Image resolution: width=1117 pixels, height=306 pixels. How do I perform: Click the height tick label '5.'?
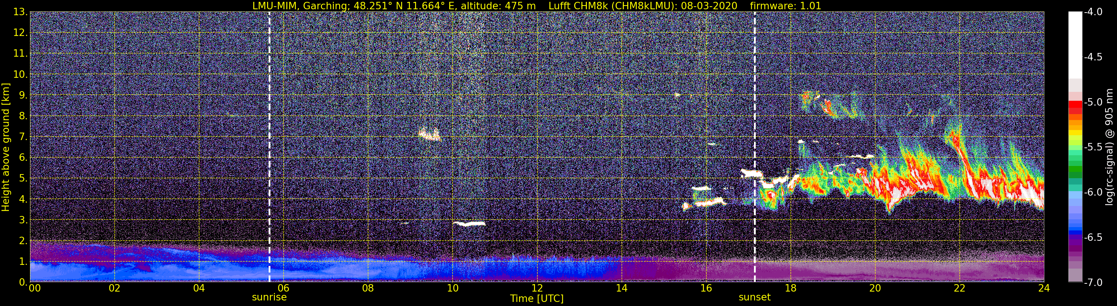click(23, 178)
